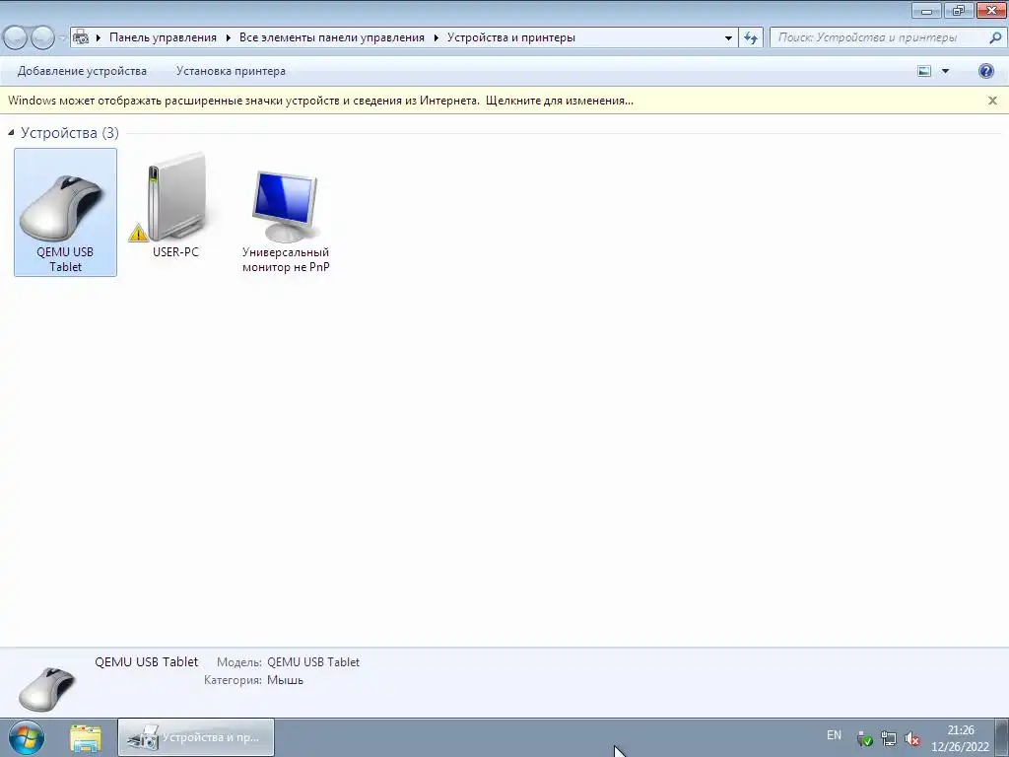Go to Панель управления breadcrumb
This screenshot has width=1009, height=757.
163,37
